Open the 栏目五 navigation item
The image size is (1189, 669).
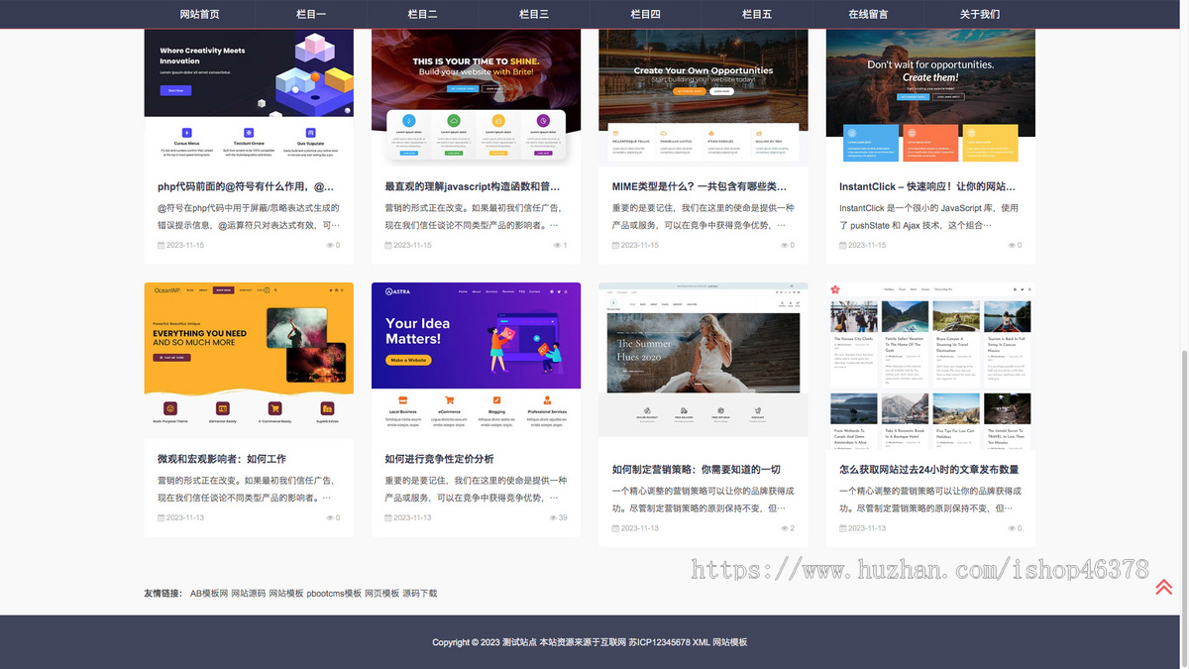(x=757, y=14)
